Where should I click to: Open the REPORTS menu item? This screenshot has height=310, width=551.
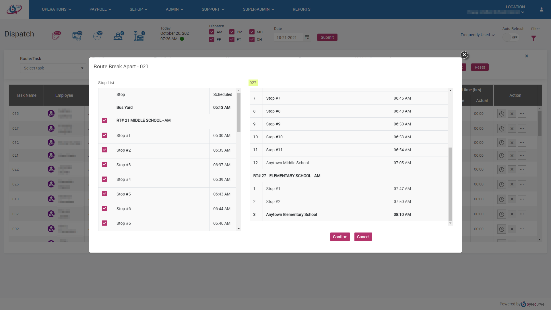(x=301, y=9)
